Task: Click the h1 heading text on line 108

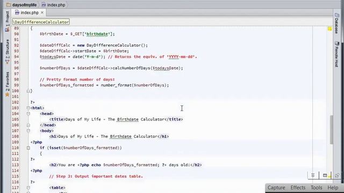Action: (107, 136)
